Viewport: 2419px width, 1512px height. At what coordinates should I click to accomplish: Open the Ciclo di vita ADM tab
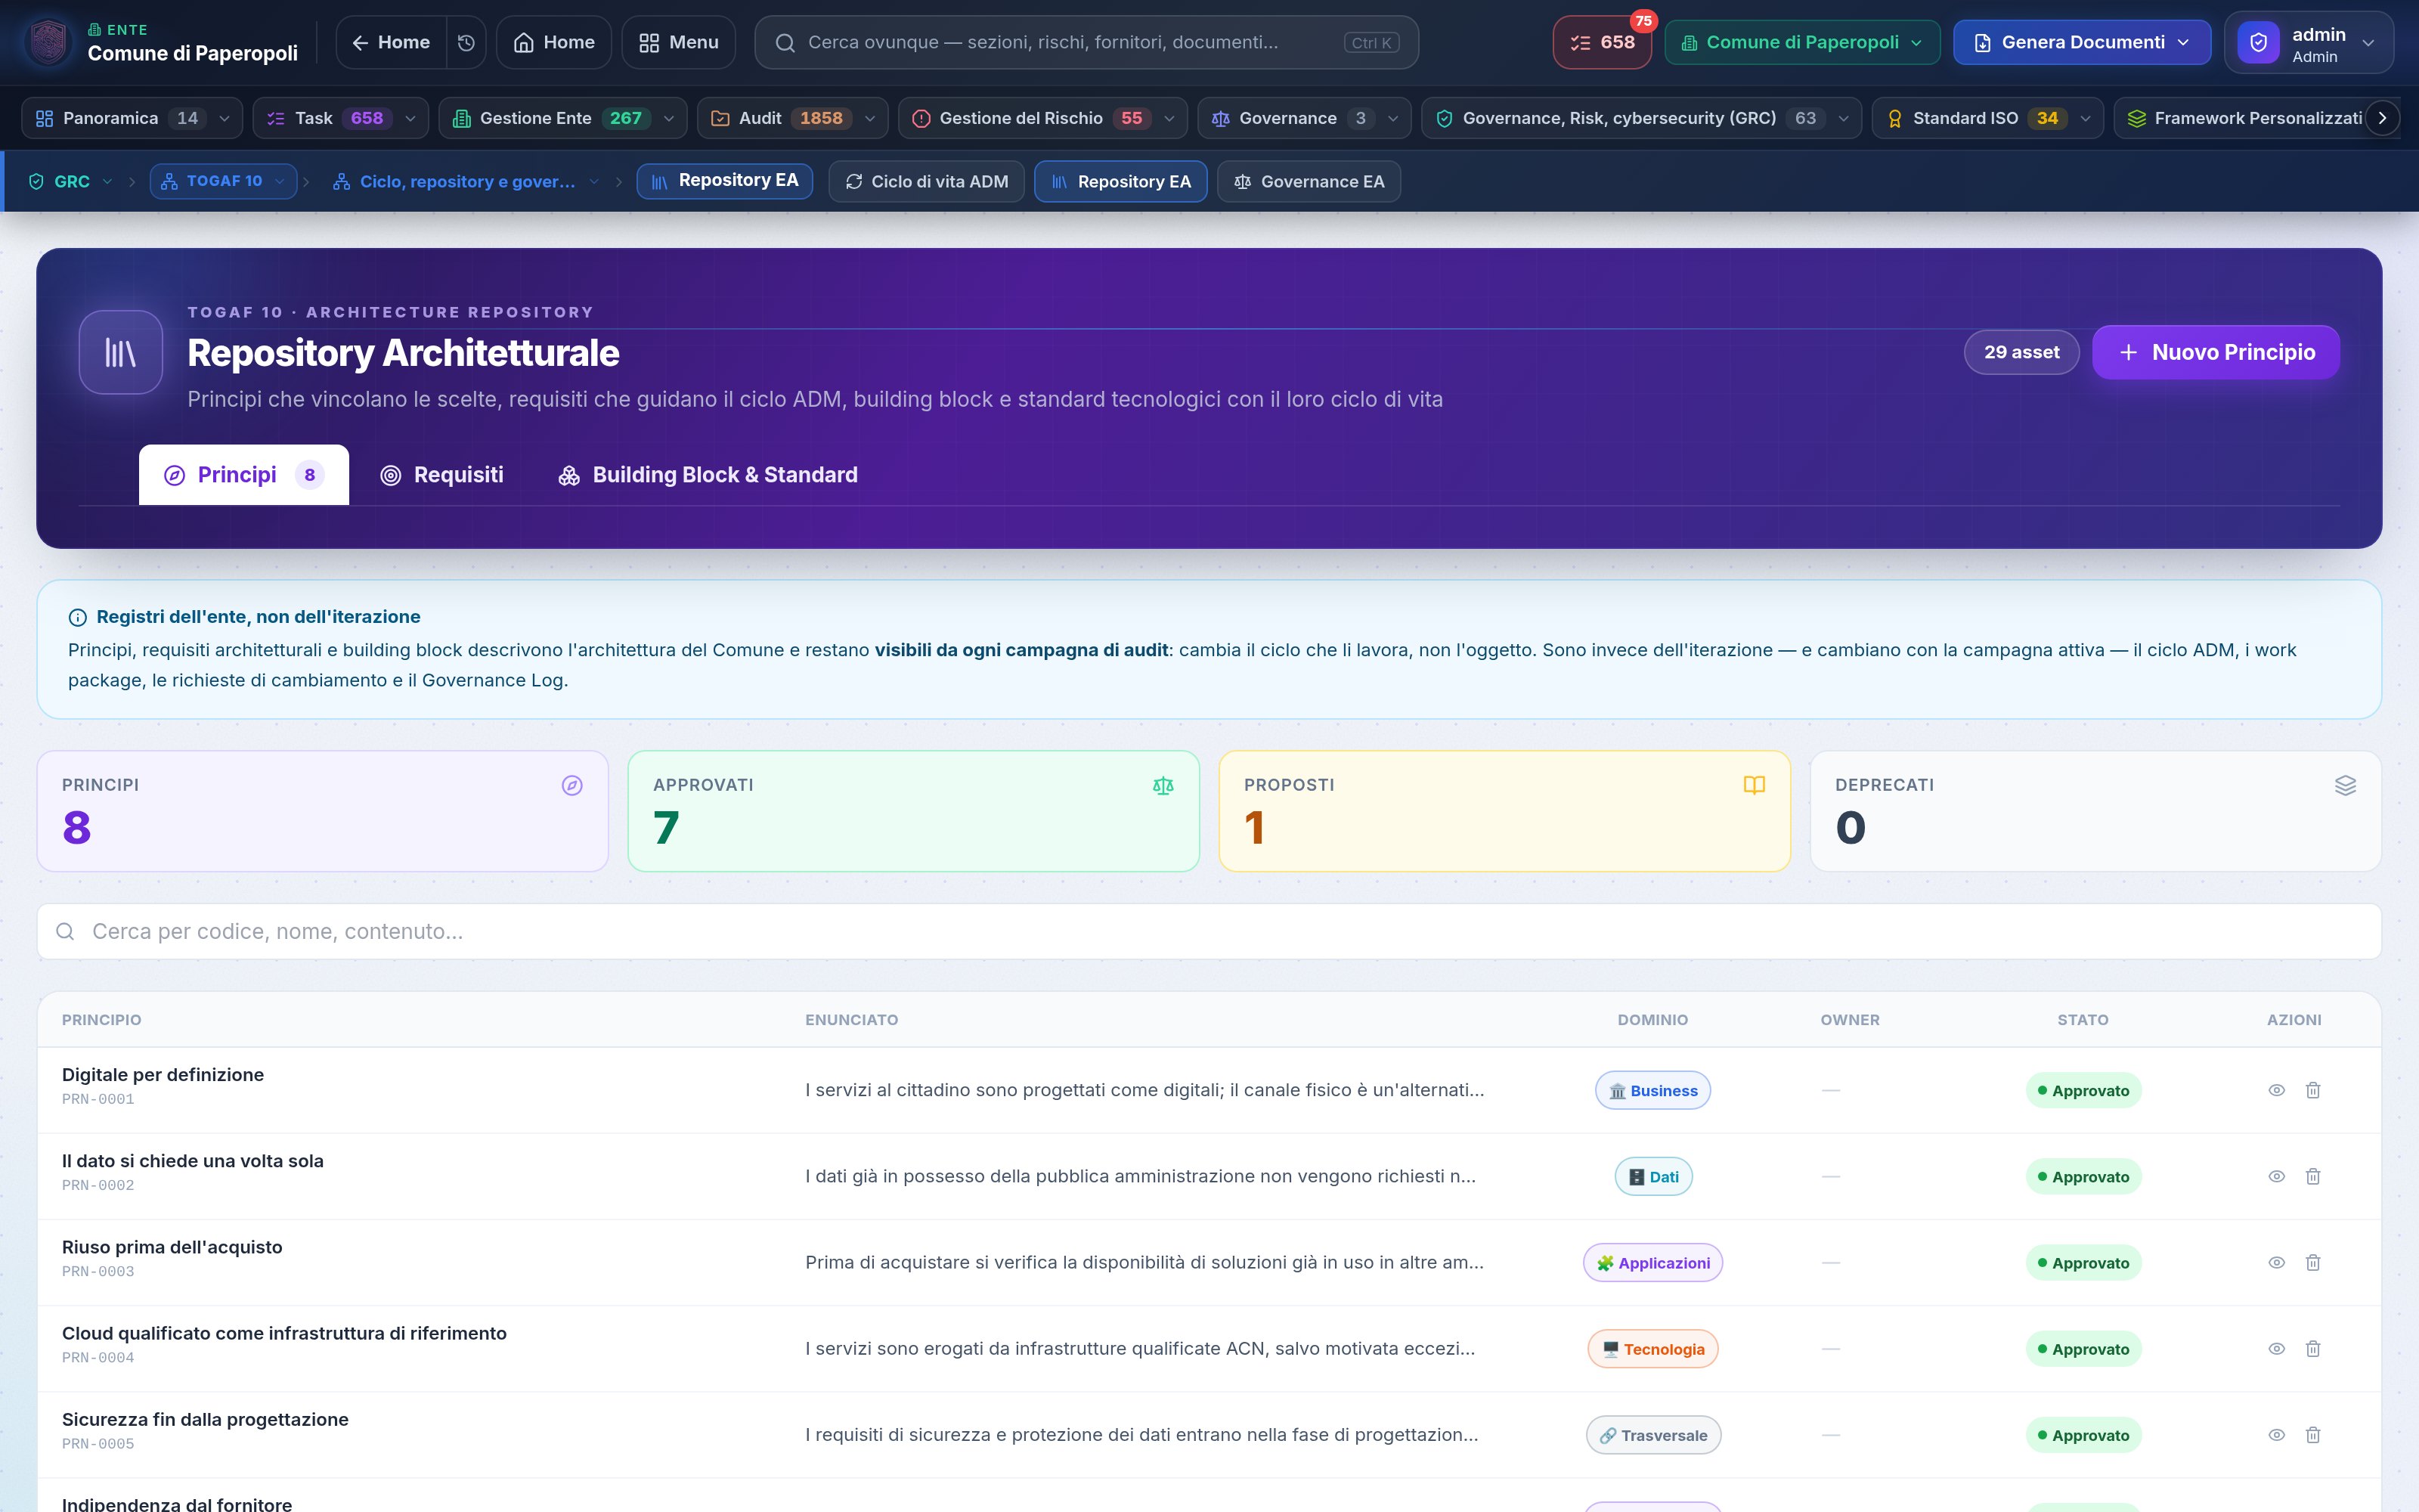[x=927, y=181]
